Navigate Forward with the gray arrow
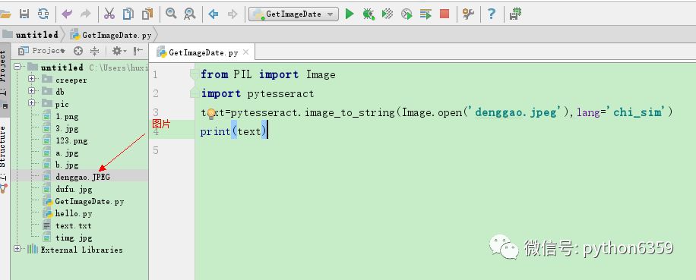This screenshot has width=696, height=280. (233, 14)
